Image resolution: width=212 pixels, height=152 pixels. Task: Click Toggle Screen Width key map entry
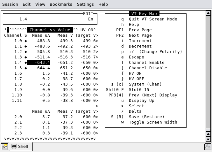153,122
